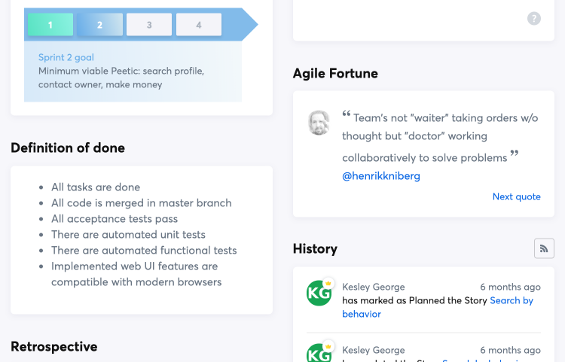
Task: Click the Retrospective heading
Action: click(54, 346)
